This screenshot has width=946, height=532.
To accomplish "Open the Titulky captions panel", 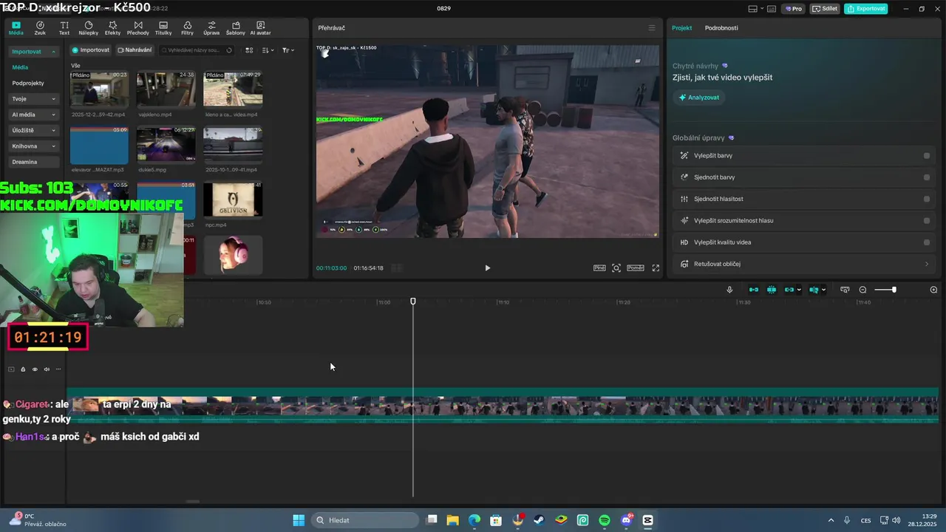I will pos(163,28).
